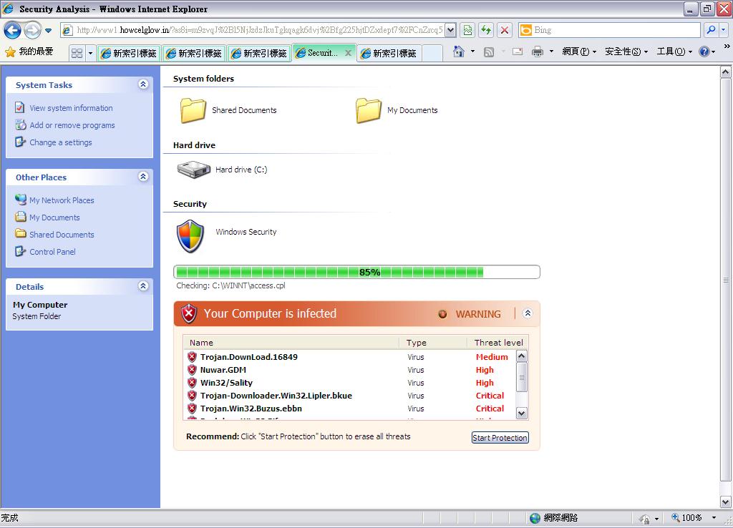This screenshot has width=733, height=528.
Task: Open the My Documents folder icon under System folders
Action: point(369,110)
